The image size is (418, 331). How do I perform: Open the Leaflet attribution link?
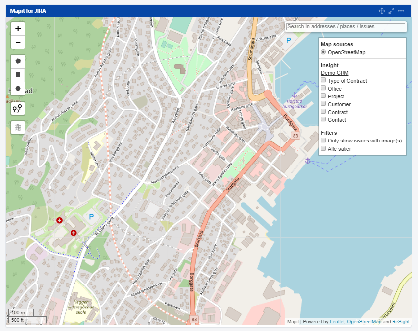point(337,322)
